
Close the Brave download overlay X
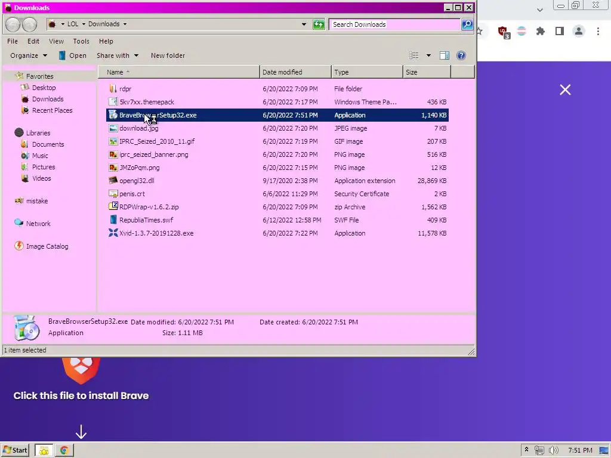(565, 90)
